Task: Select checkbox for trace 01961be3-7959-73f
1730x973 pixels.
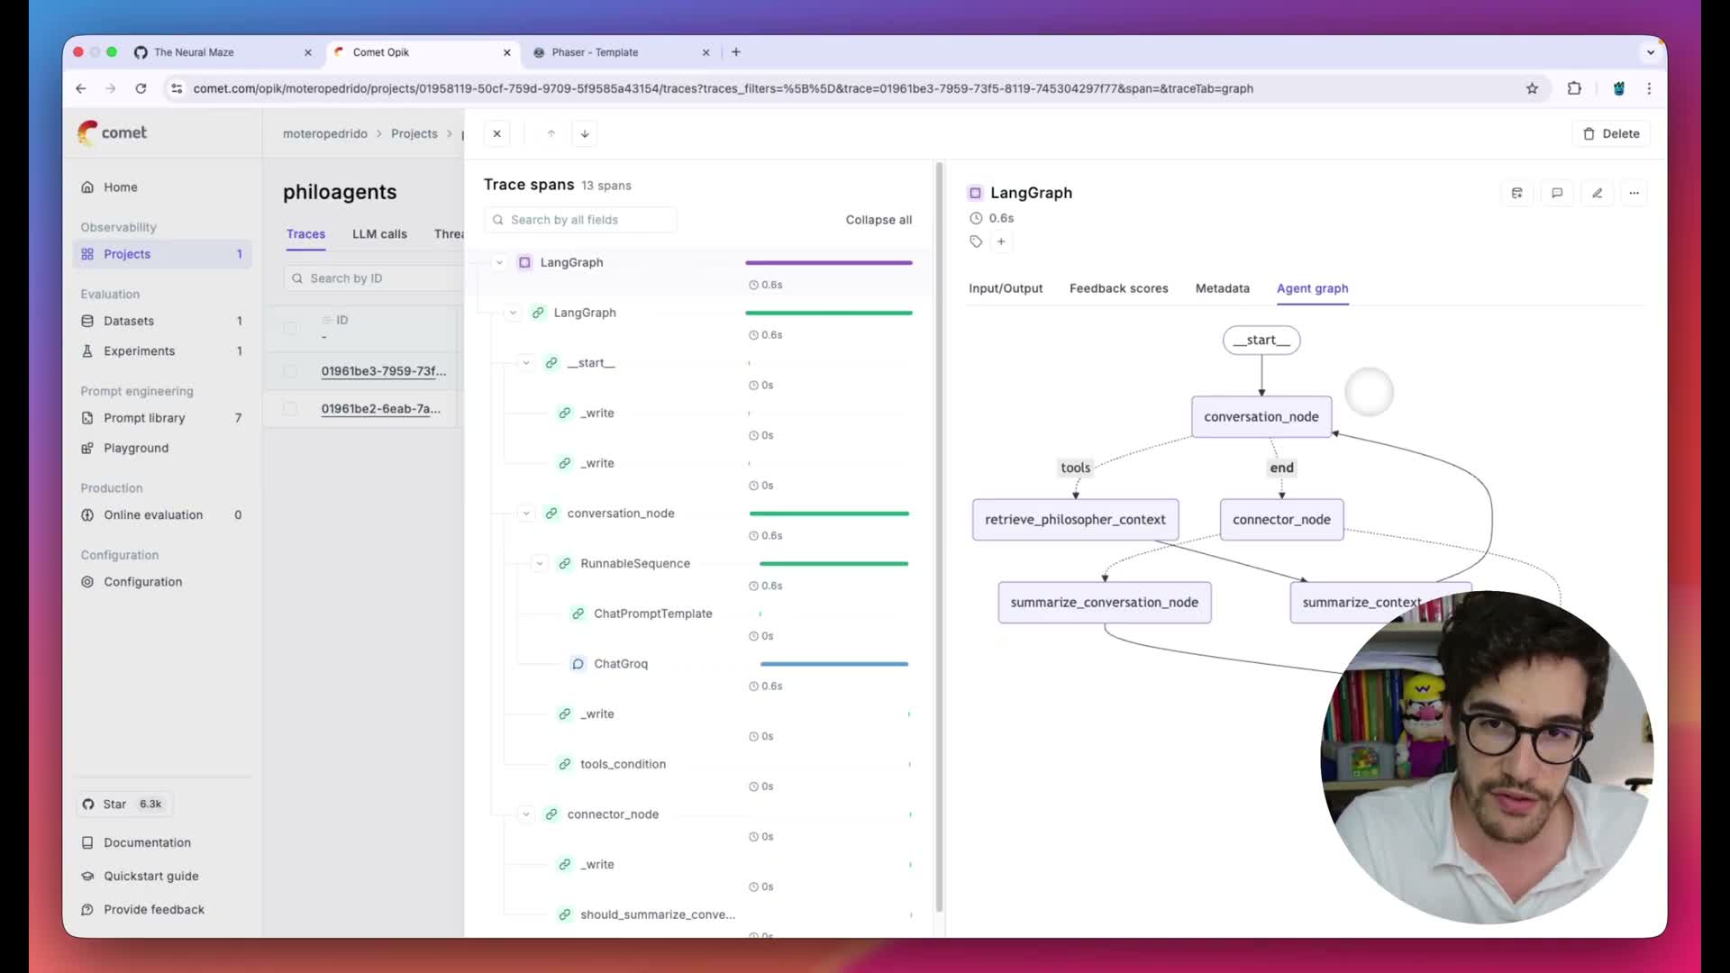Action: pos(290,371)
